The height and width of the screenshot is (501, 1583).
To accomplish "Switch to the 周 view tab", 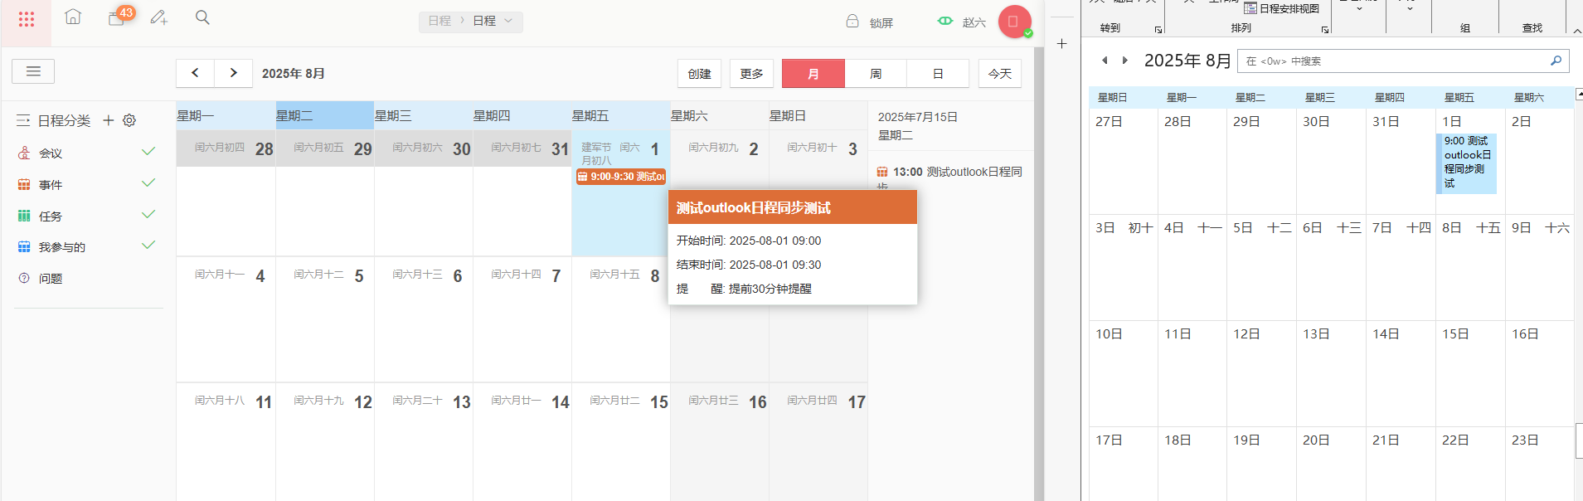I will point(876,74).
